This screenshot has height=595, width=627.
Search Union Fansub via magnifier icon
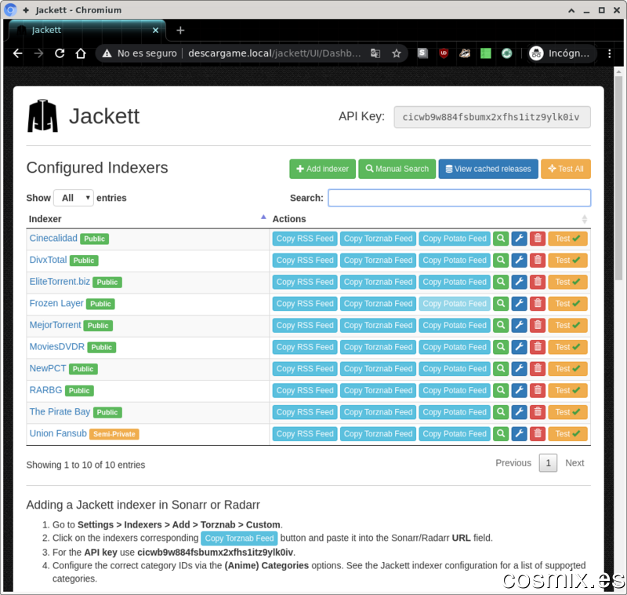(501, 433)
